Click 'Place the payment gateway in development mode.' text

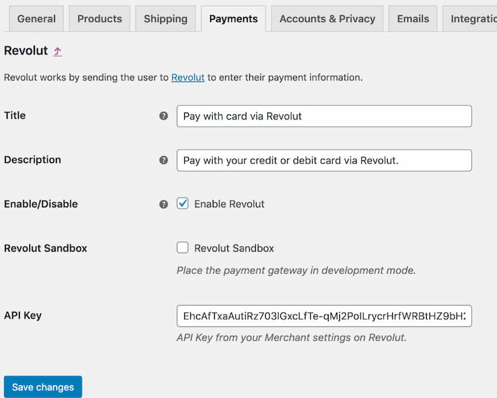(296, 270)
